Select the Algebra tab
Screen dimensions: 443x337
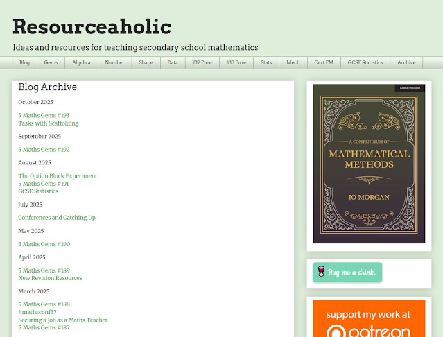[81, 63]
